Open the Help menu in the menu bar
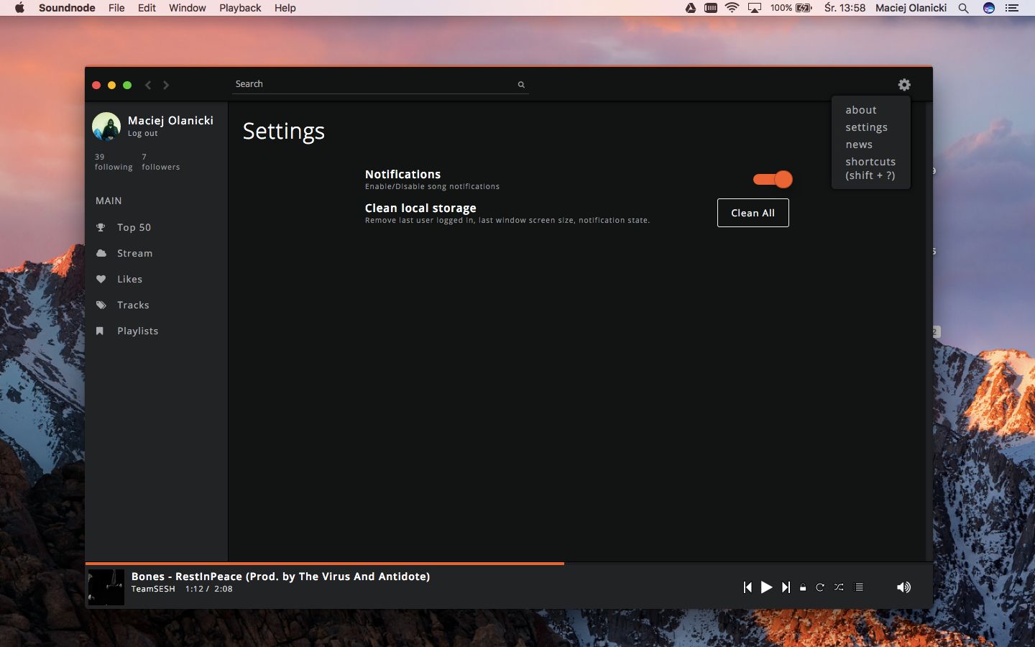This screenshot has width=1035, height=647. coord(285,8)
